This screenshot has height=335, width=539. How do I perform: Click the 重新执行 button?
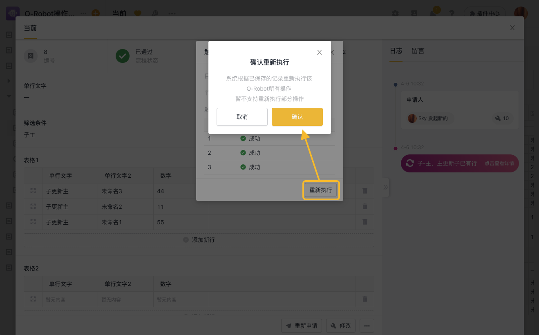[321, 190]
